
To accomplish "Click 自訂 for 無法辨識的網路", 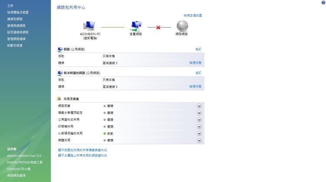I will pos(198,73).
